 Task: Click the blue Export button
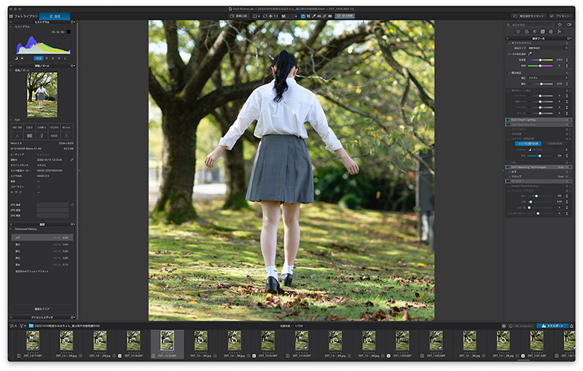[x=552, y=326]
